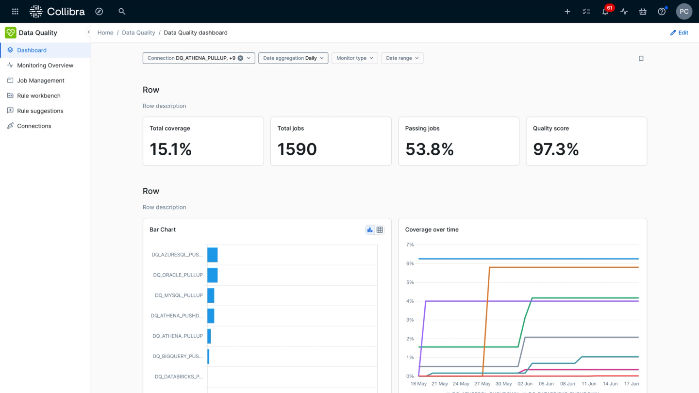Open the Monitor type dropdown

point(354,58)
